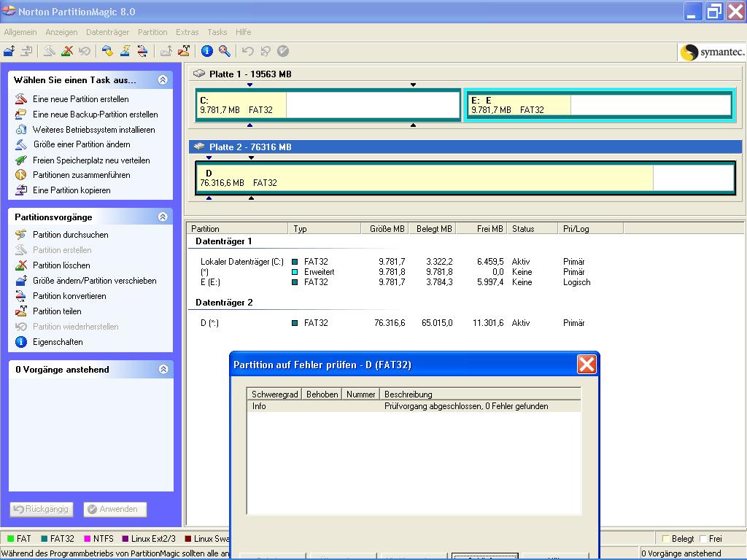Click the NTFS legend color swatch
Image resolution: width=747 pixels, height=560 pixels.
coord(88,539)
